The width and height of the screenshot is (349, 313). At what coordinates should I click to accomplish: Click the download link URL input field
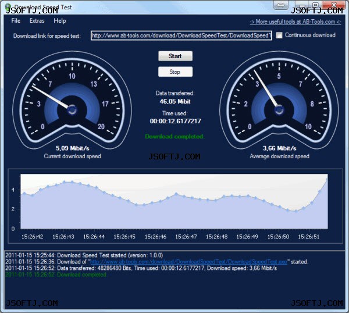[x=181, y=35]
